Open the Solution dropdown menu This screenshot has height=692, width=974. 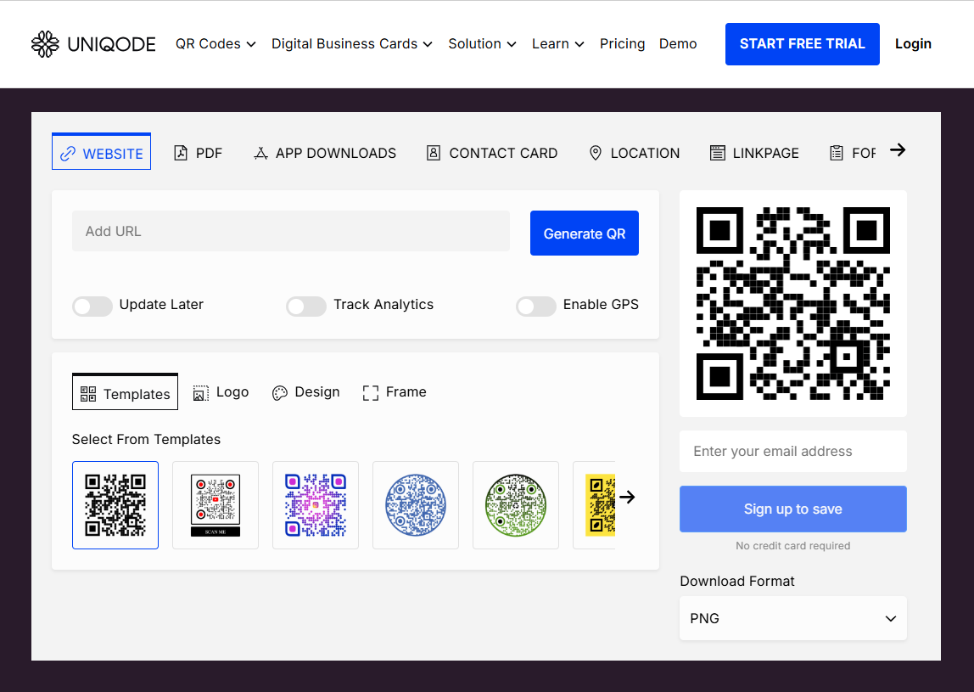tap(482, 44)
